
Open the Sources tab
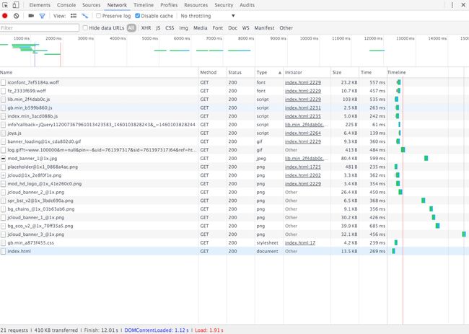(x=91, y=5)
